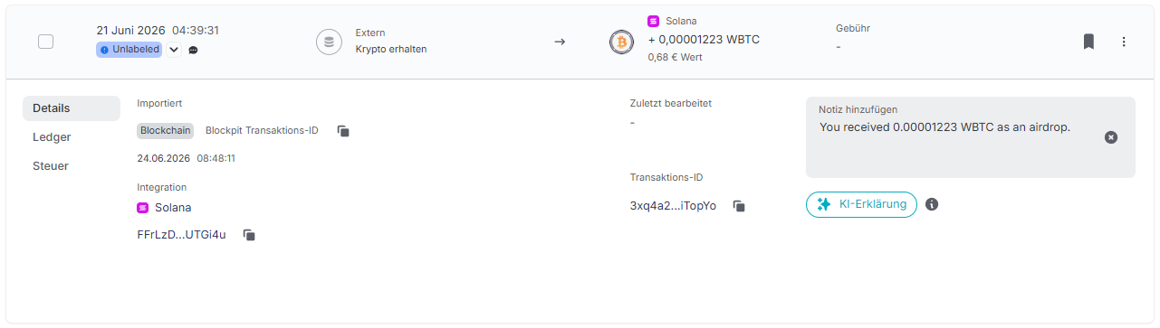The image size is (1160, 328).
Task: Click the KI-Erklärung button
Action: pyautogui.click(x=861, y=204)
